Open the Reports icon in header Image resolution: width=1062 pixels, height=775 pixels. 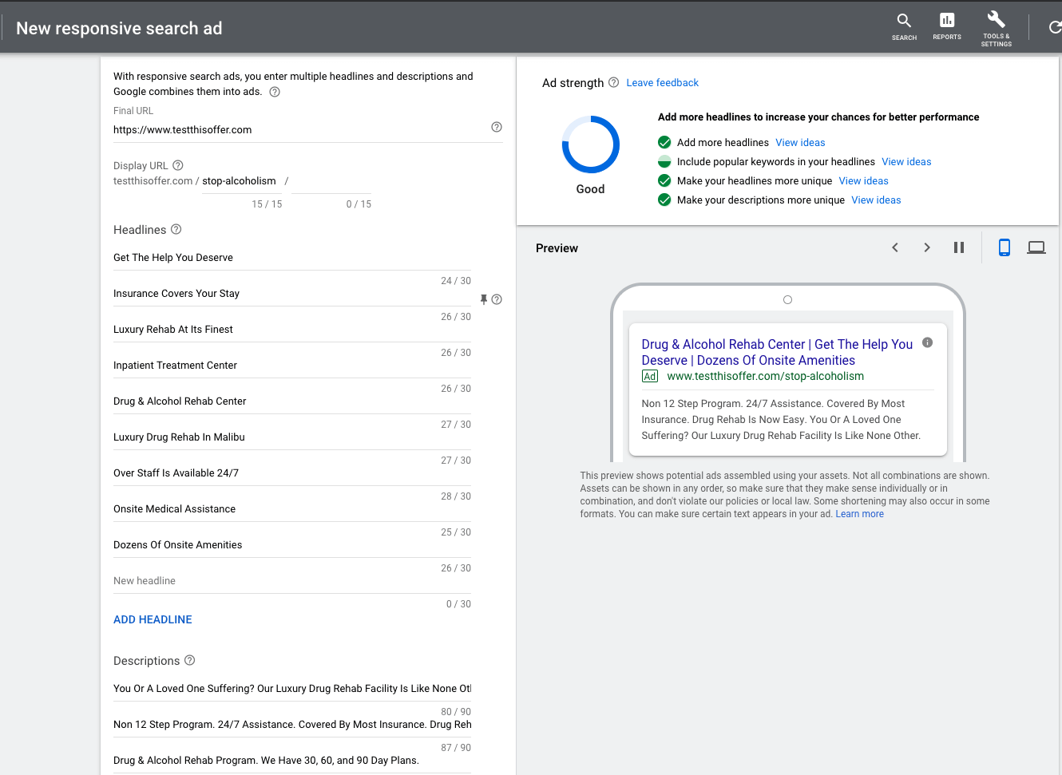point(947,26)
